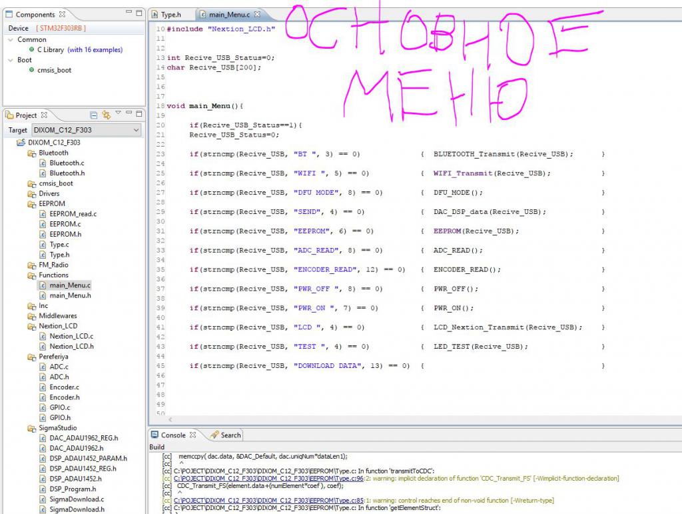
Task: Select Nextion_LCD.h in the project tree
Action: pos(71,347)
